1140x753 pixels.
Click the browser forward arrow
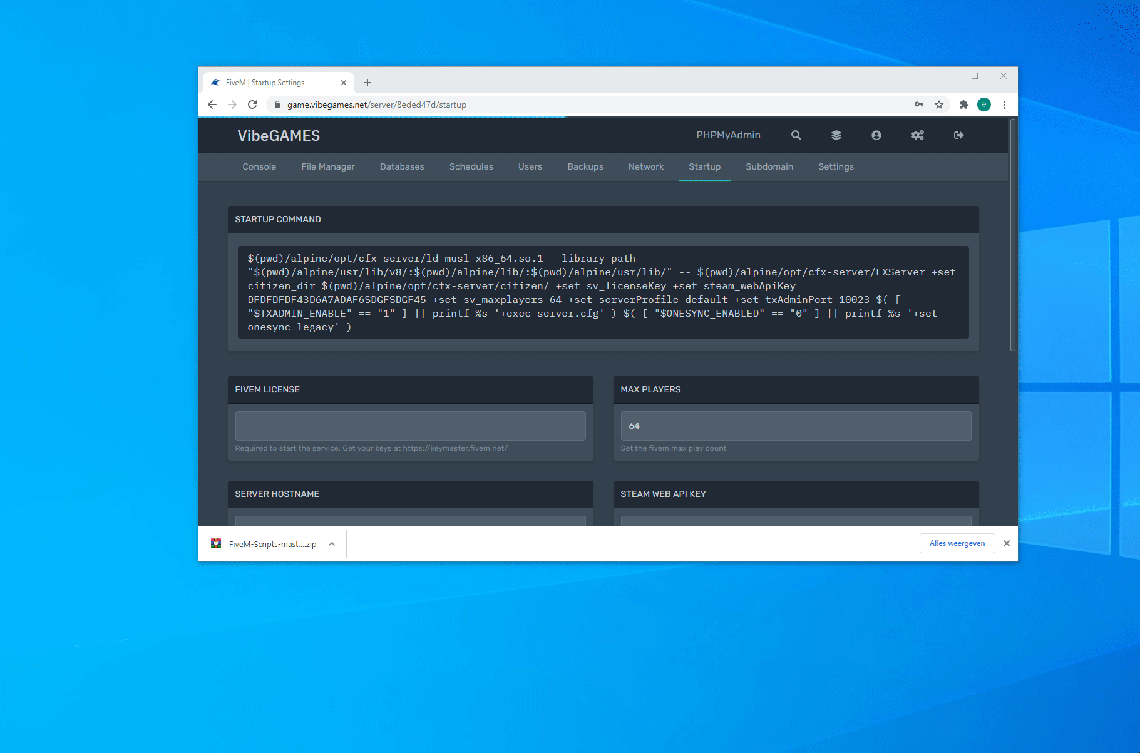click(232, 105)
